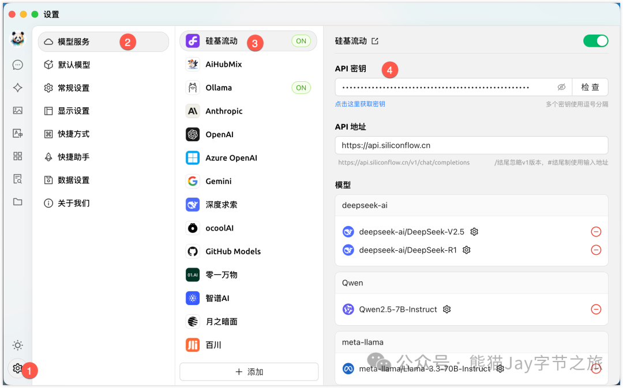
Task: Click the deepseek-ai group header
Action: point(471,205)
